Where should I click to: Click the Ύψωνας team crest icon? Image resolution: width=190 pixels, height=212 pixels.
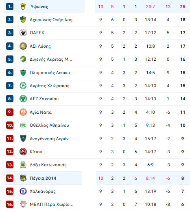[x=23, y=7]
